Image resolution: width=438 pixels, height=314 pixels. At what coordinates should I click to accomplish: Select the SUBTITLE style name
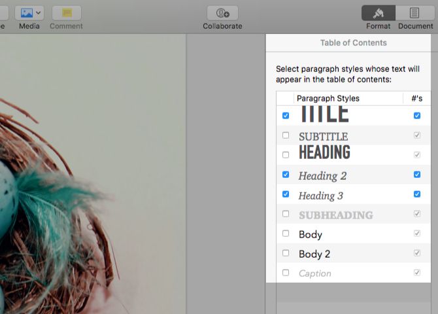323,137
